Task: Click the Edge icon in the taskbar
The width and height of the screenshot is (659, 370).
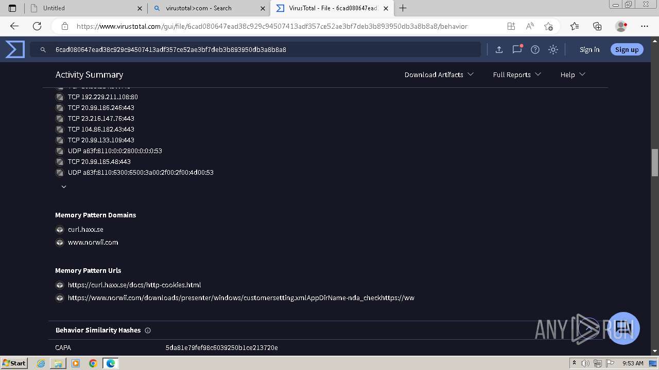Action: 110,363
